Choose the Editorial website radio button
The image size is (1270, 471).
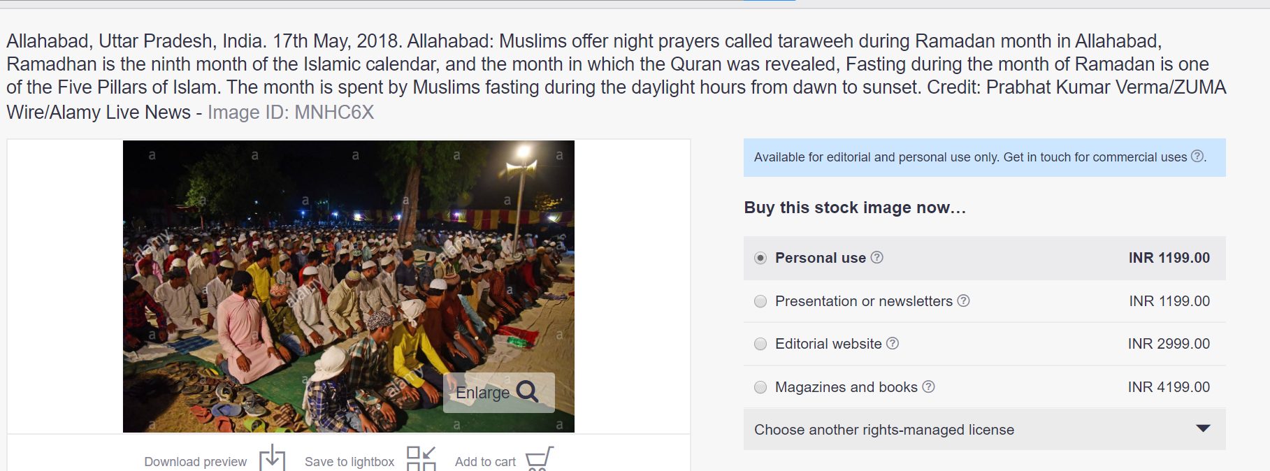coord(760,344)
